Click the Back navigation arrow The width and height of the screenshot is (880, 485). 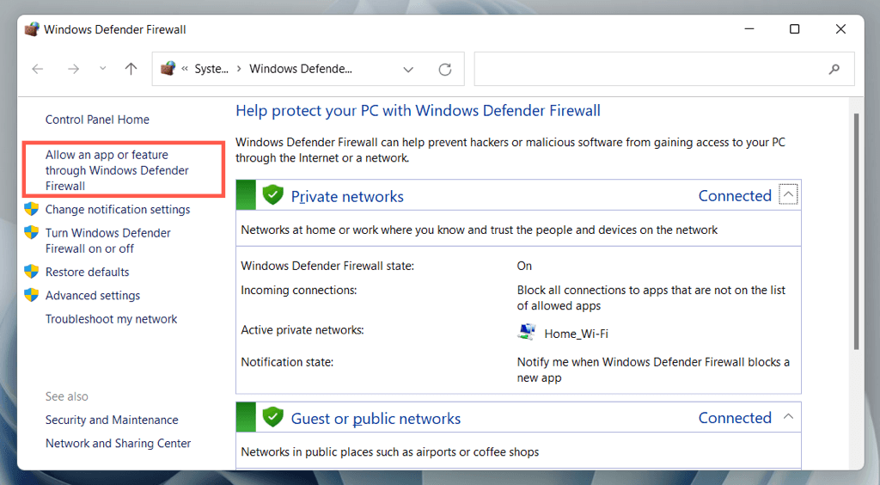tap(38, 70)
